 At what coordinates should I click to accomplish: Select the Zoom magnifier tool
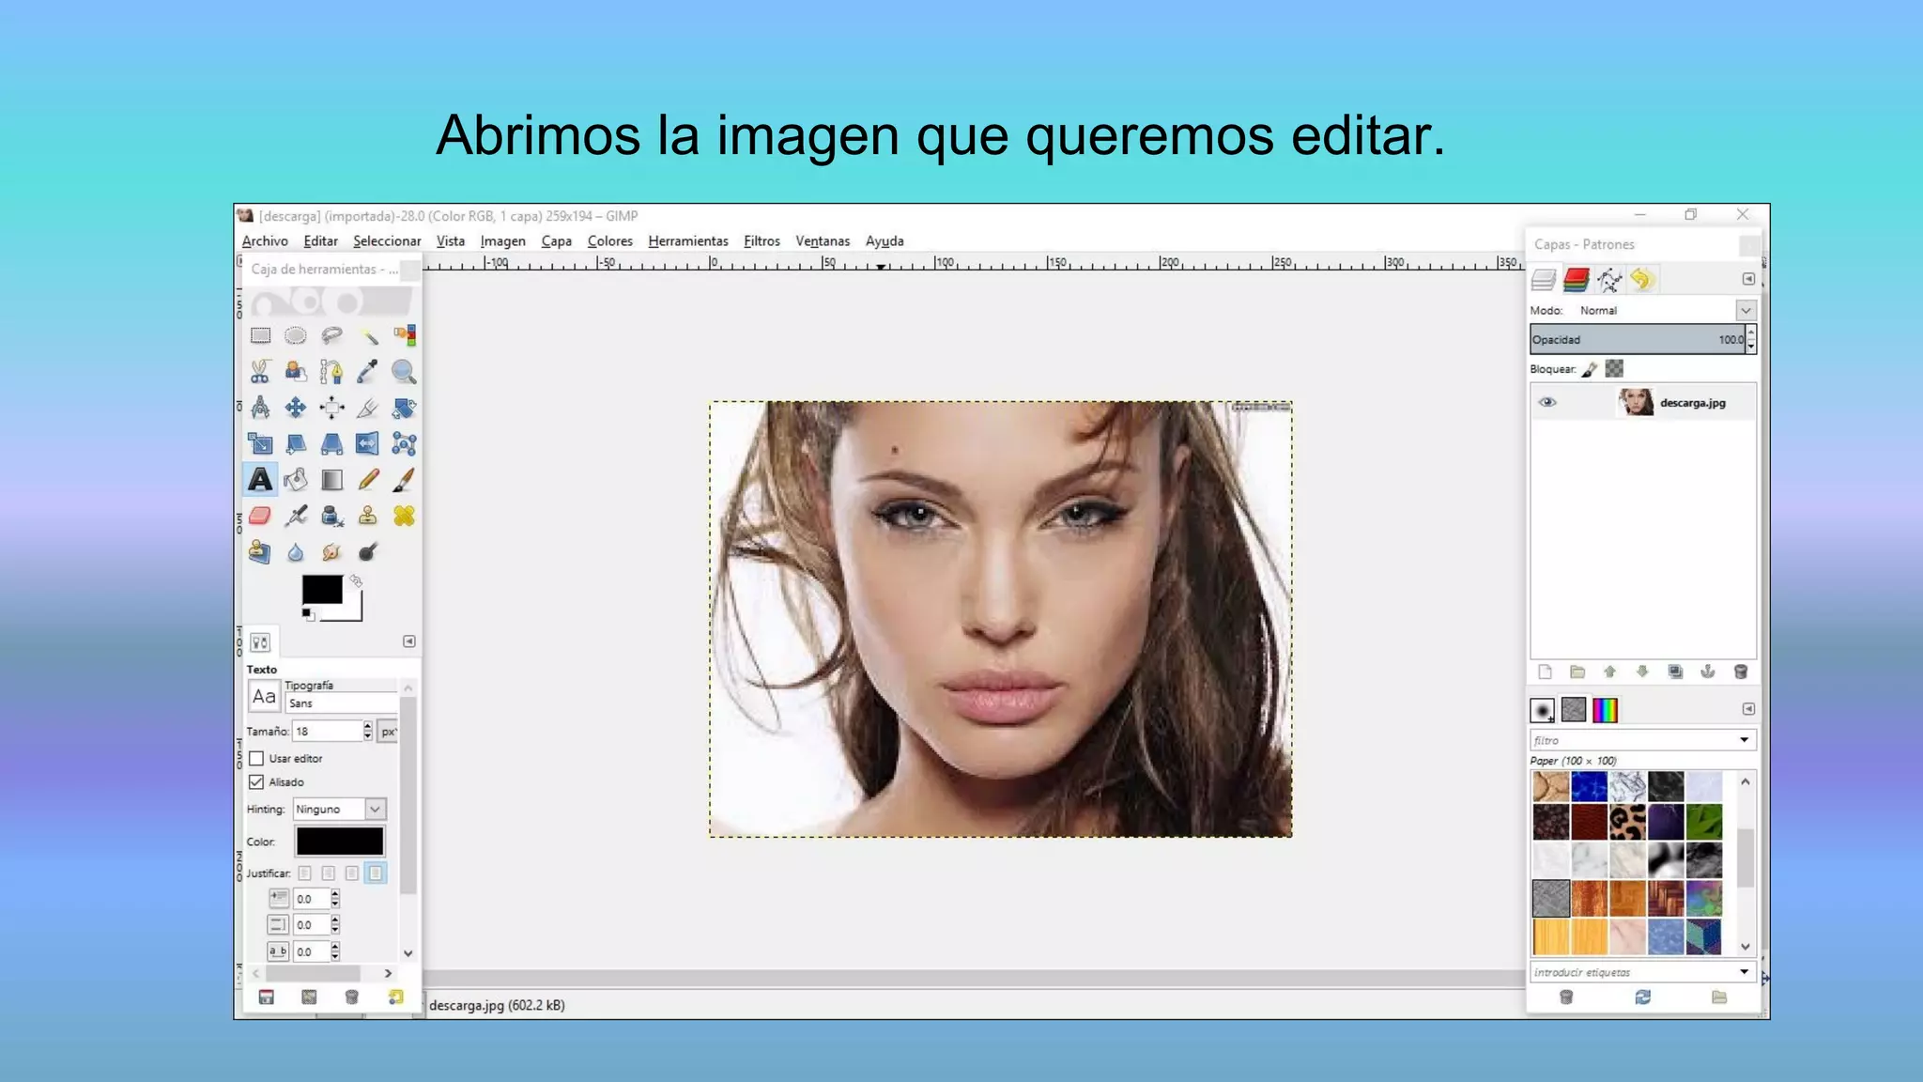click(x=404, y=372)
